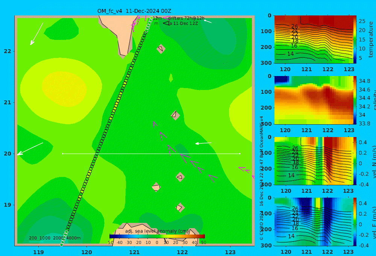Click the 'adj. sea level anomaly (cm)' label
This screenshot has width=376, height=256.
point(157,231)
